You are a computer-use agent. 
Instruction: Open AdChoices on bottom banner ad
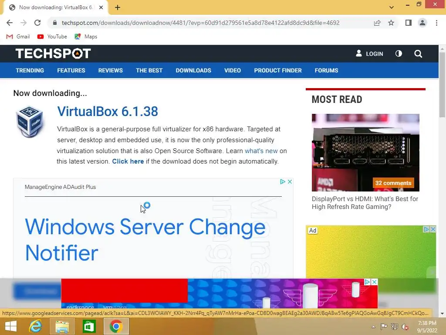tap(367, 282)
